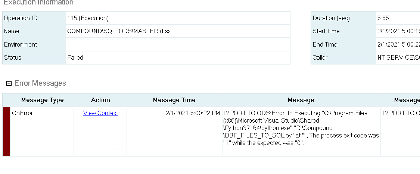Collapse the Error Messages section
The width and height of the screenshot is (420, 174).
[9, 83]
